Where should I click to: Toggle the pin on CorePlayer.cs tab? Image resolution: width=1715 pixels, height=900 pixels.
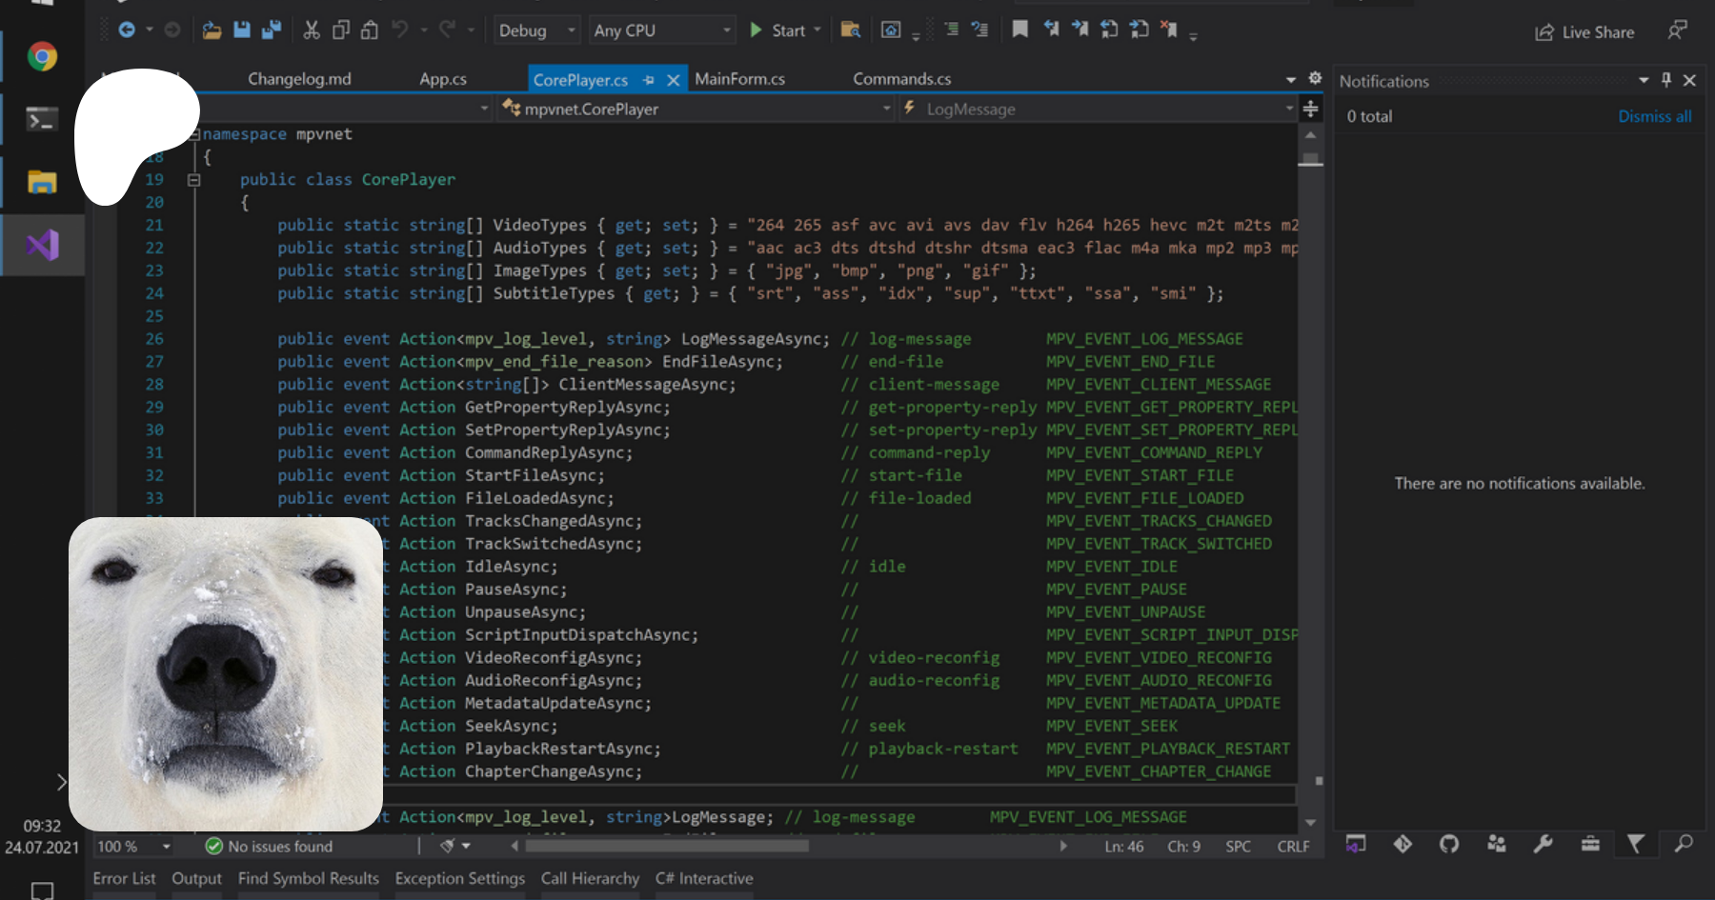click(649, 80)
